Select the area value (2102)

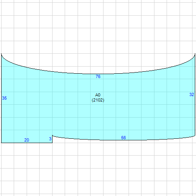point(98,100)
